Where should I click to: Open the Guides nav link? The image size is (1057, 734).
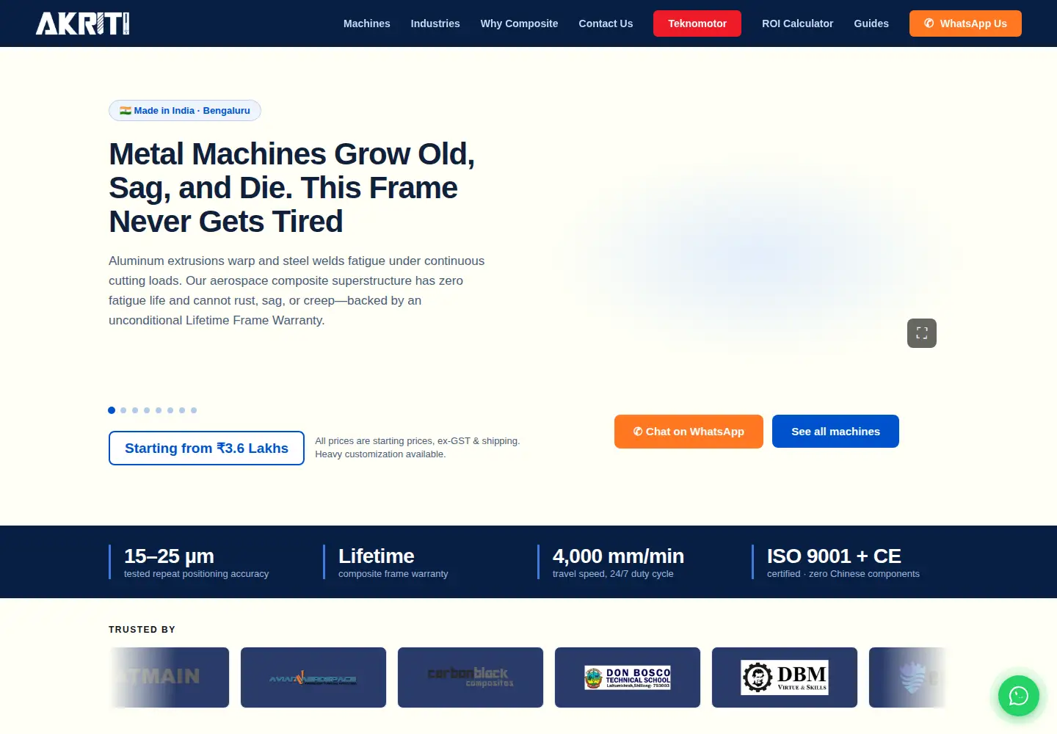point(871,23)
